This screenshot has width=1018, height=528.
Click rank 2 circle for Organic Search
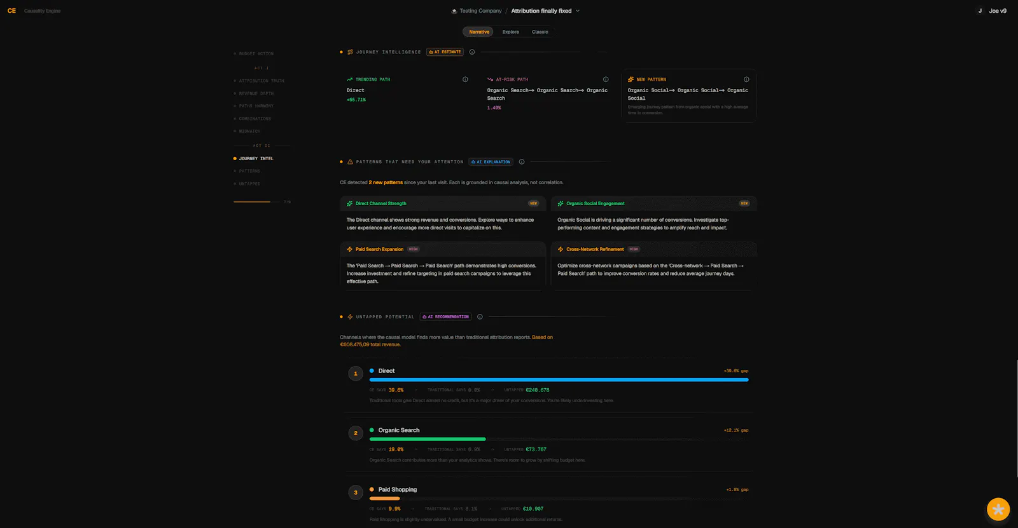click(x=356, y=433)
